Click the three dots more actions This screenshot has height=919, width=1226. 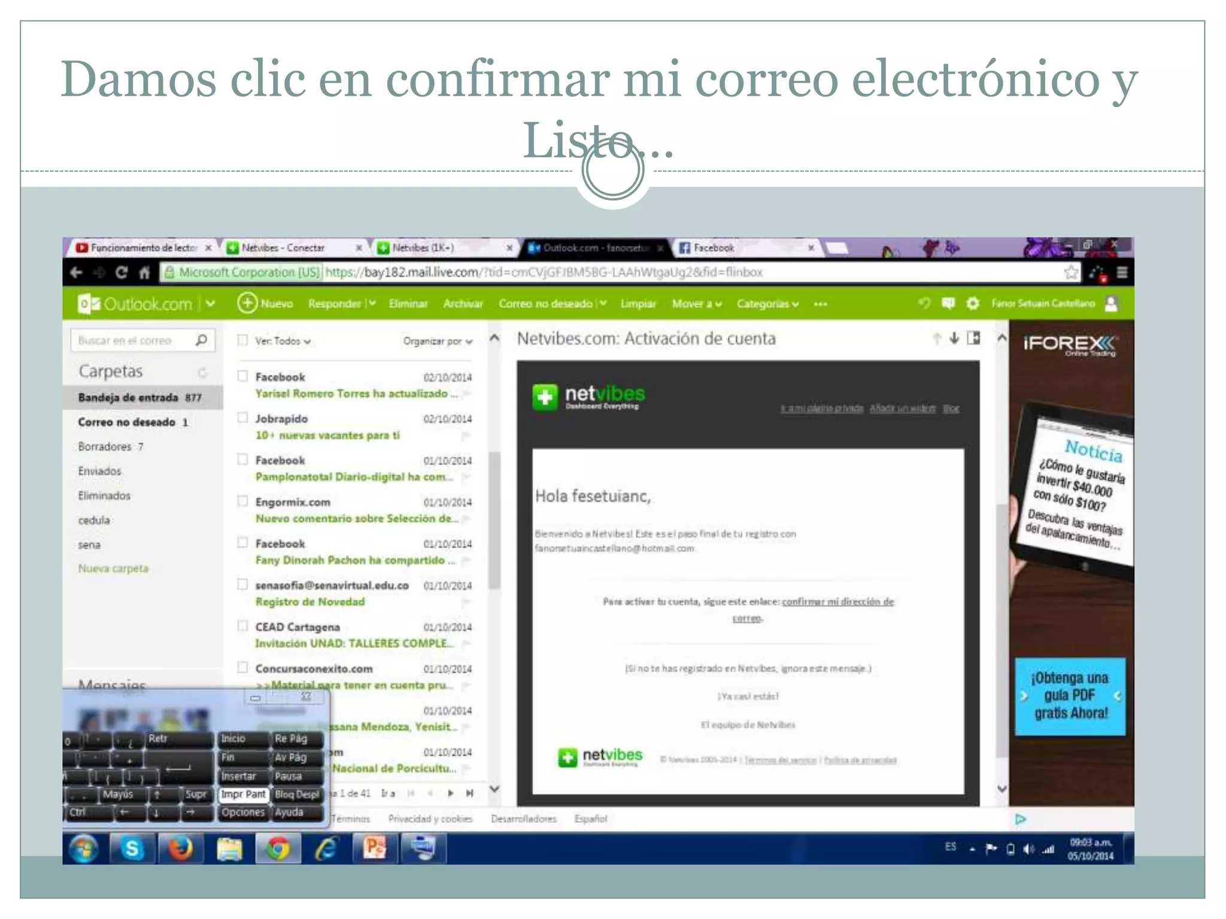click(820, 304)
